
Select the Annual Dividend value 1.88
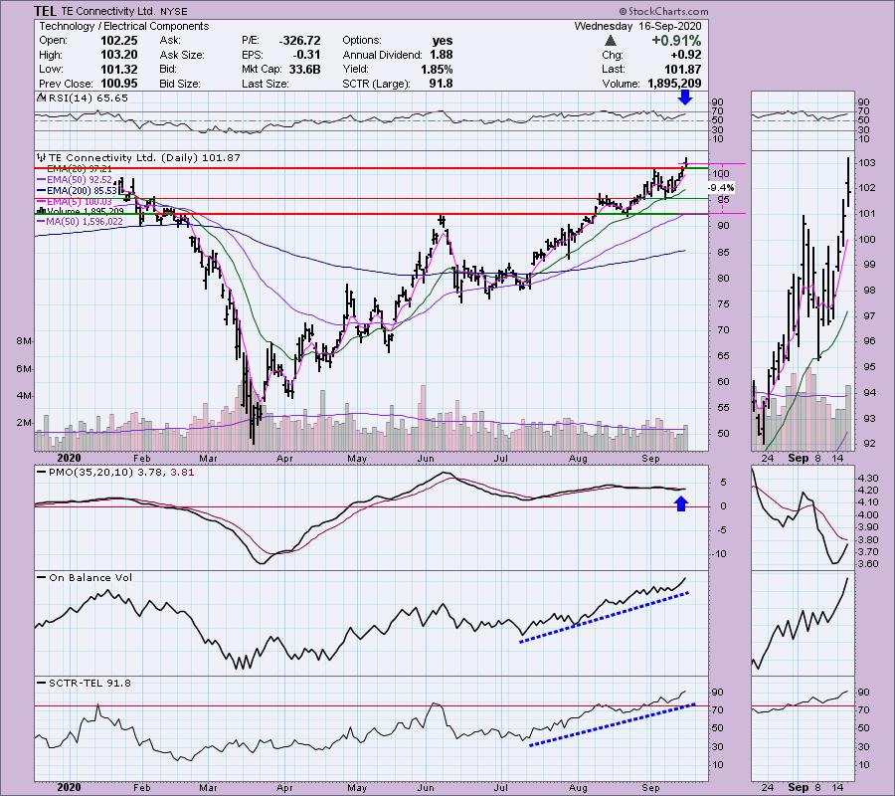tap(442, 55)
